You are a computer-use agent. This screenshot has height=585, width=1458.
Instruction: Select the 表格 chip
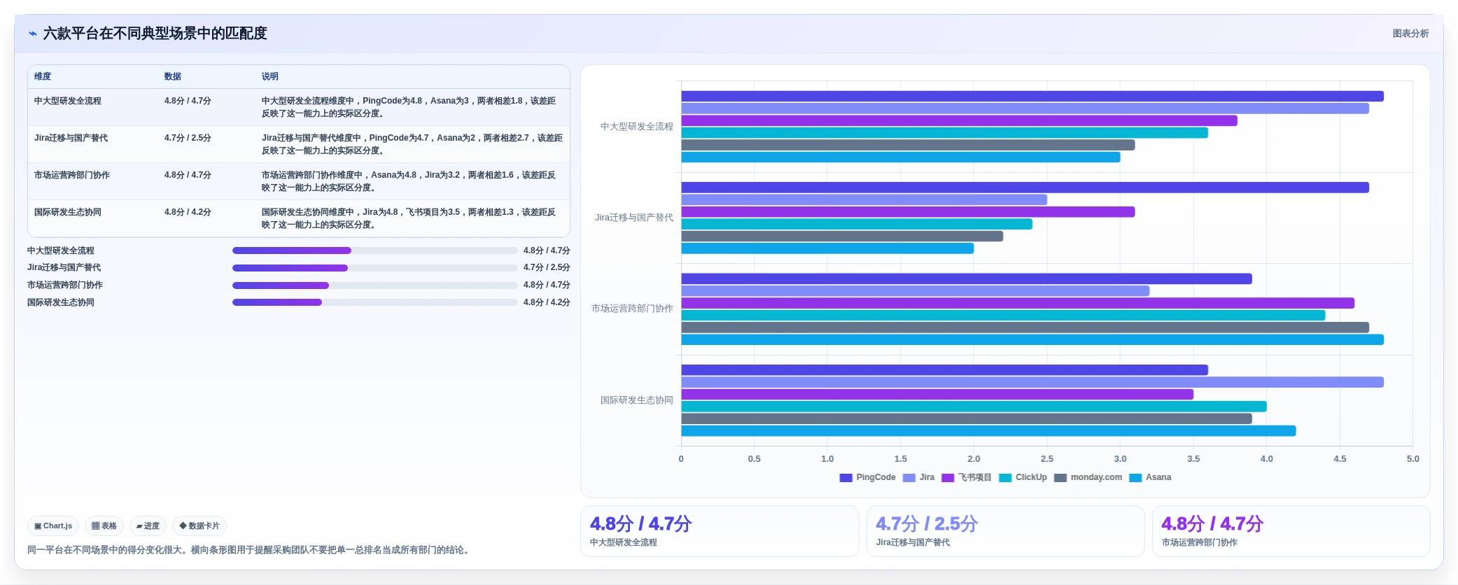[104, 526]
